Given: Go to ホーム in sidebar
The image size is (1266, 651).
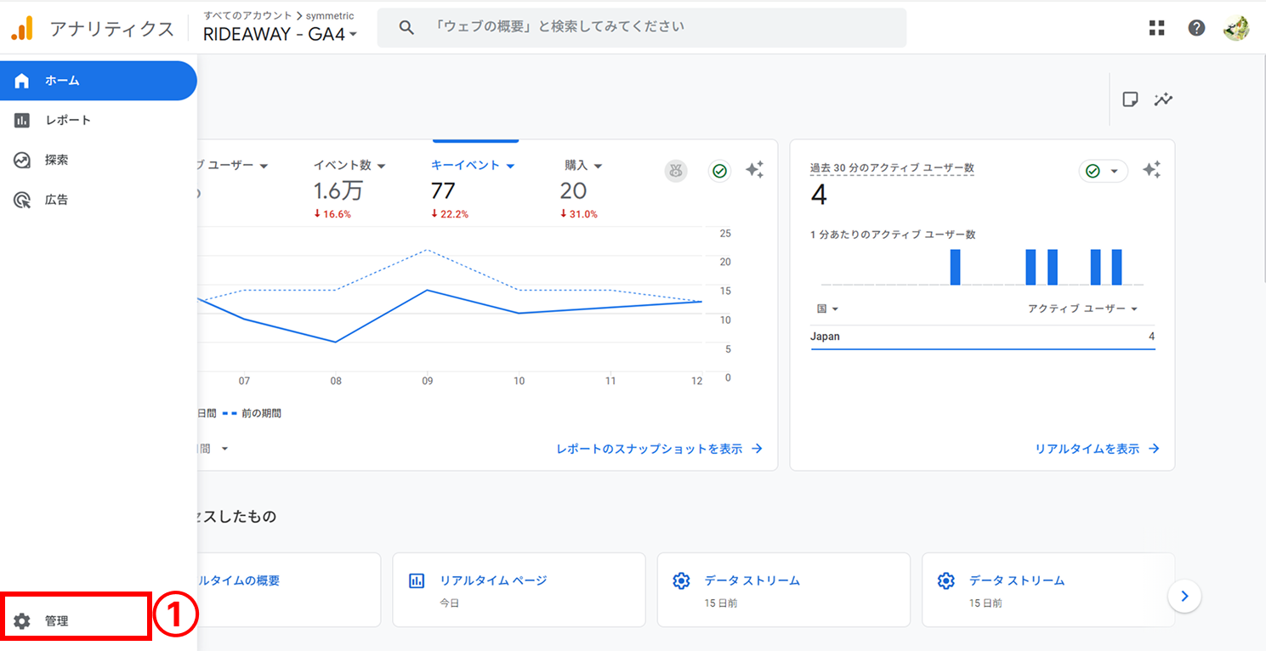Looking at the screenshot, I should pyautogui.click(x=99, y=81).
